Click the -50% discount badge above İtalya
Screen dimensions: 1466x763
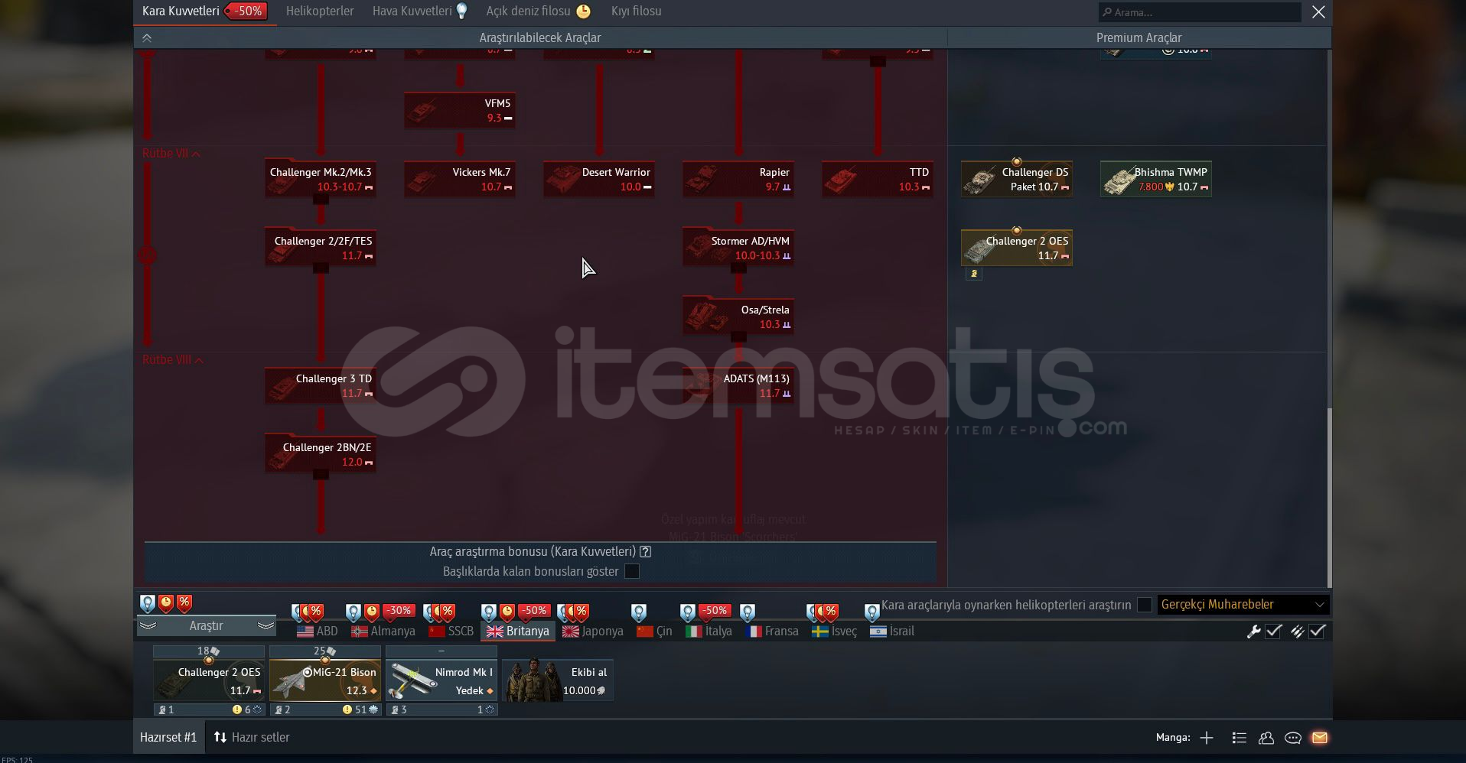[x=715, y=611]
